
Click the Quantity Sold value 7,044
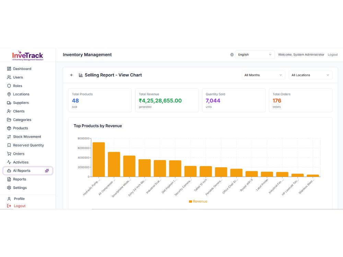[213, 101]
